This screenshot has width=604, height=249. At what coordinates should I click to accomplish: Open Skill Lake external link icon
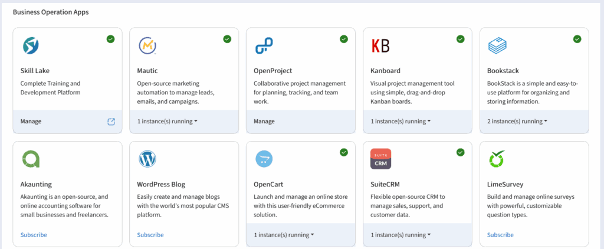[111, 122]
